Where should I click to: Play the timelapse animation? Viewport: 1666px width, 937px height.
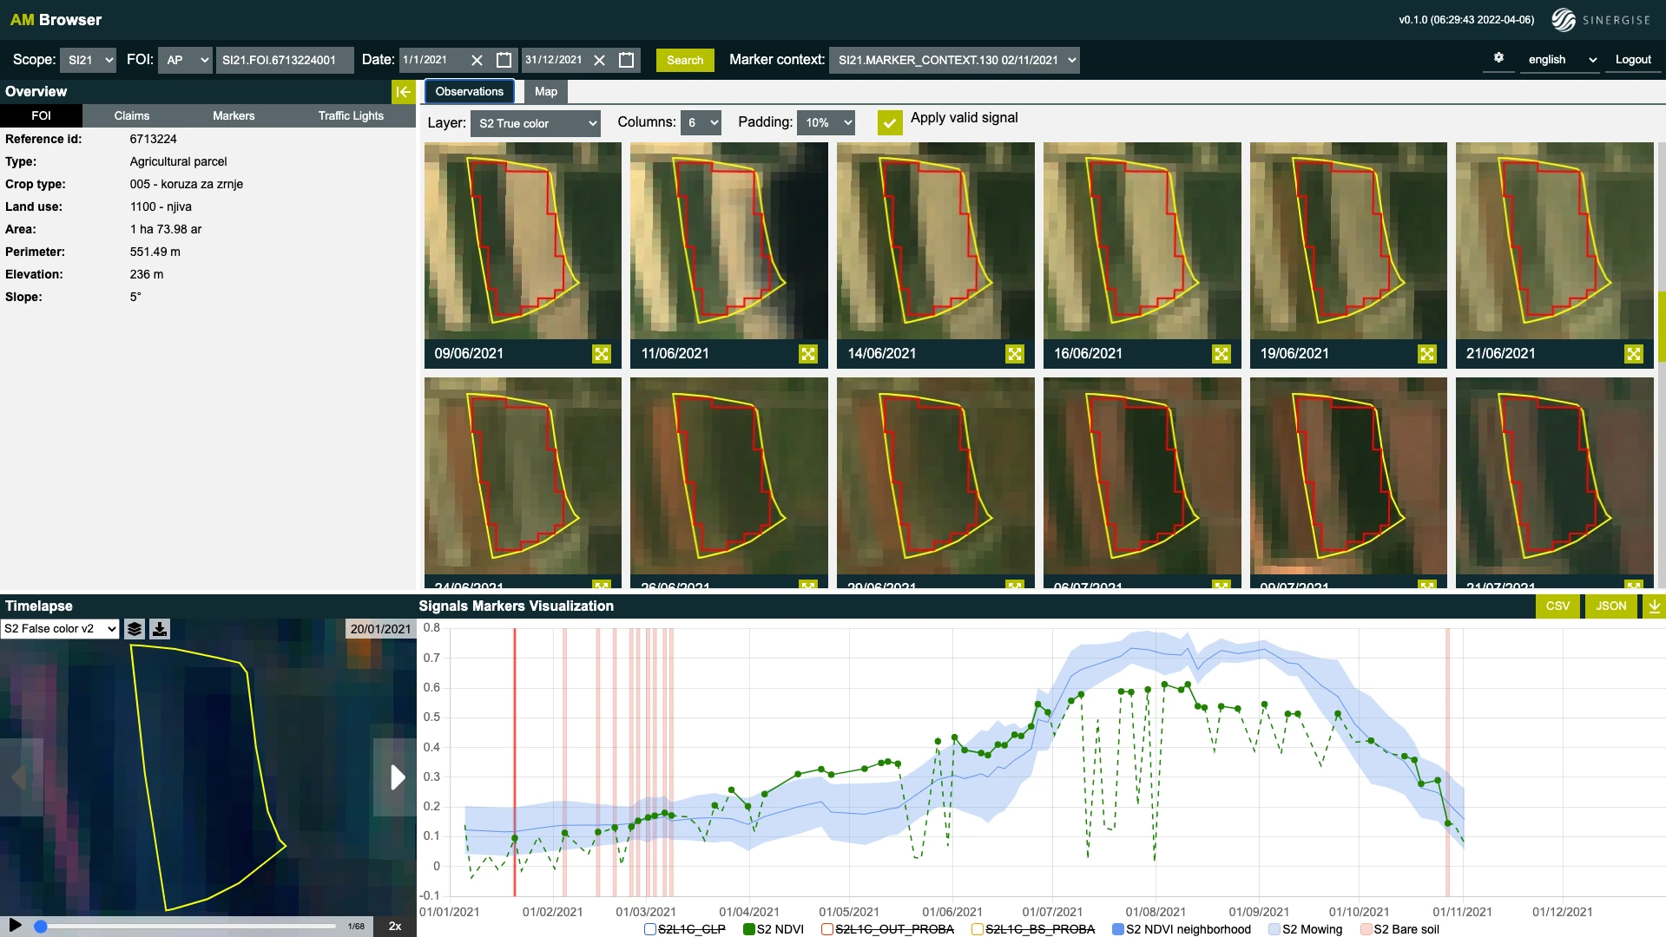15,925
